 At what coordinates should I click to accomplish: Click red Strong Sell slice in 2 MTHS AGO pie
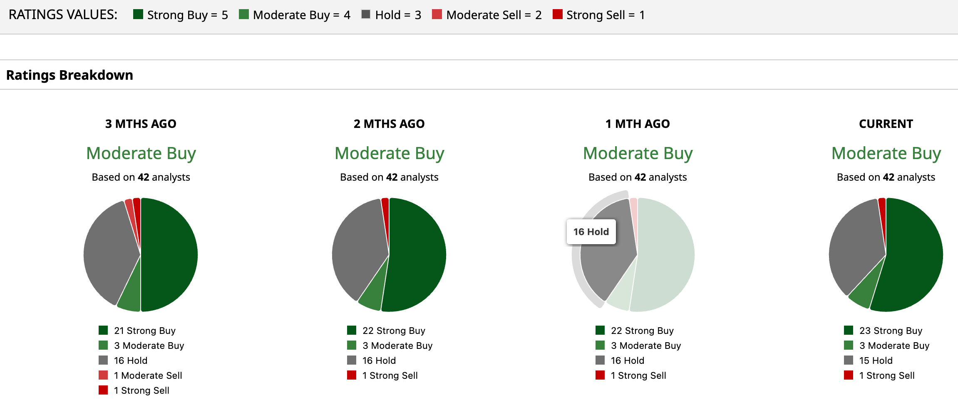coord(386,208)
